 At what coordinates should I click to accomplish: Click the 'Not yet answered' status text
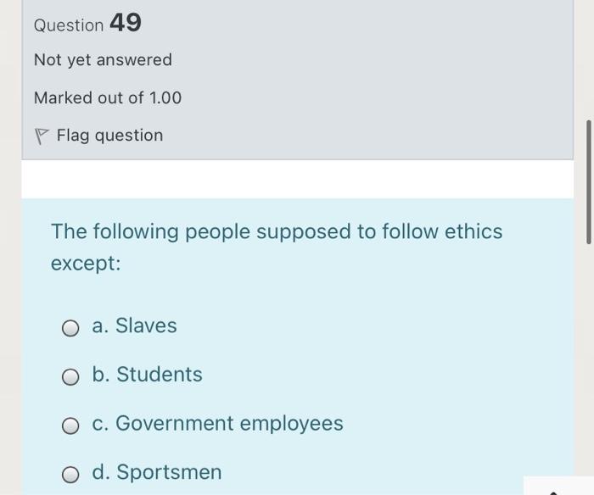103,60
